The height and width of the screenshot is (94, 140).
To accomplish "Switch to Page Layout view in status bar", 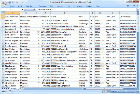I will [x=107, y=91].
